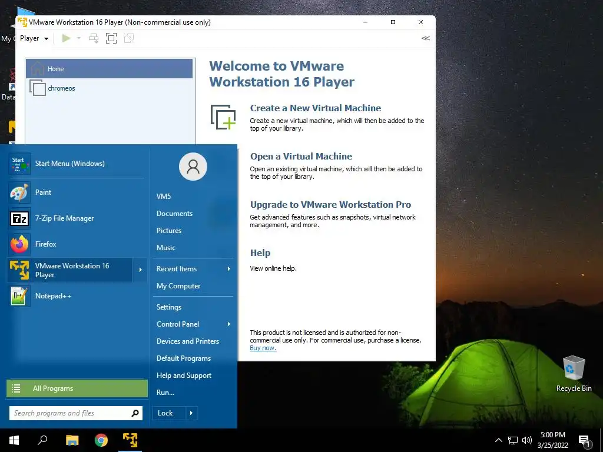Launch Notepad++ from the start menu
Screen dimensions: 603x452
pos(76,296)
